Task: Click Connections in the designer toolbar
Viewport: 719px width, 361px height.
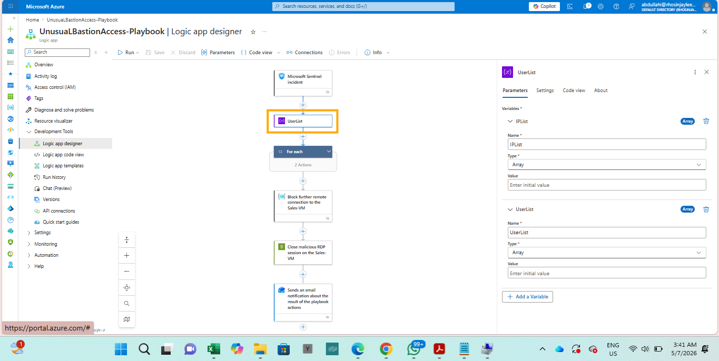Action: tap(304, 53)
